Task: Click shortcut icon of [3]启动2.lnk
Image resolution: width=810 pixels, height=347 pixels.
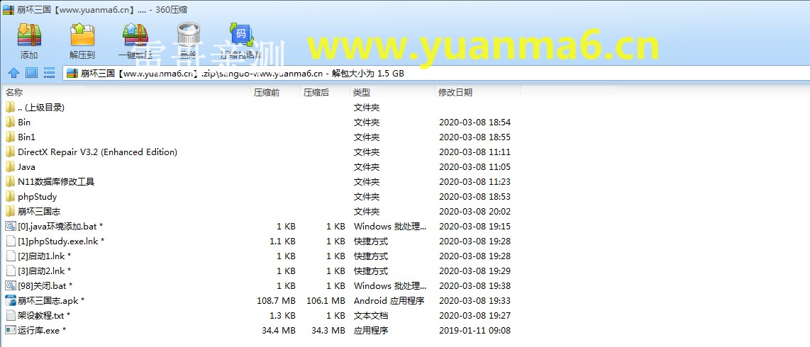Action: coord(11,271)
